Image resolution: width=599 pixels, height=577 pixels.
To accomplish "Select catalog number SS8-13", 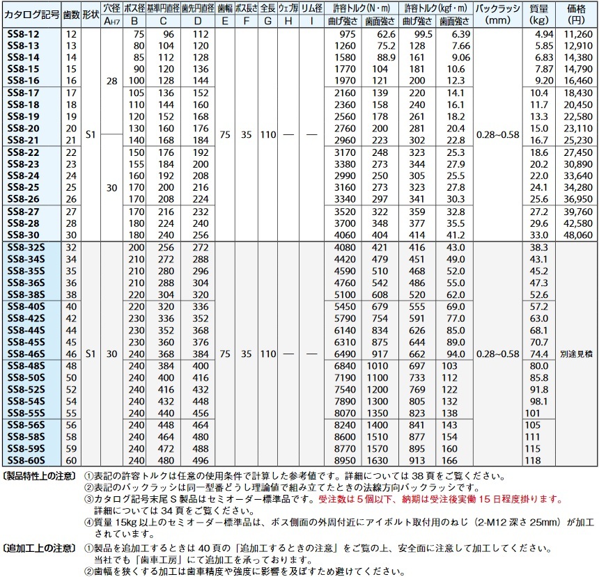I will pos(23,46).
